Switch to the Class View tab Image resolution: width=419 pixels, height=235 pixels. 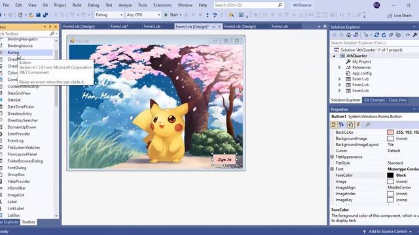point(397,100)
